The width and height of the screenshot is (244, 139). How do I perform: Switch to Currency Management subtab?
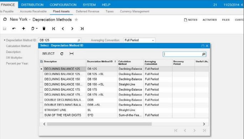coord(134,11)
